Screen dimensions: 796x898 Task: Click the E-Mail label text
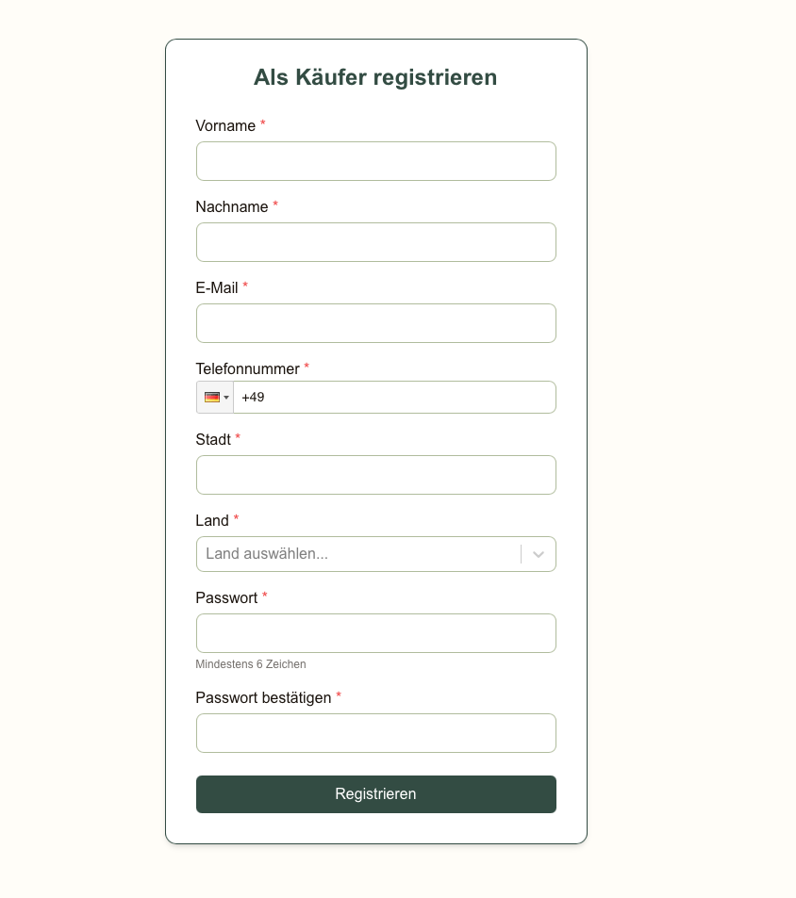click(x=217, y=288)
